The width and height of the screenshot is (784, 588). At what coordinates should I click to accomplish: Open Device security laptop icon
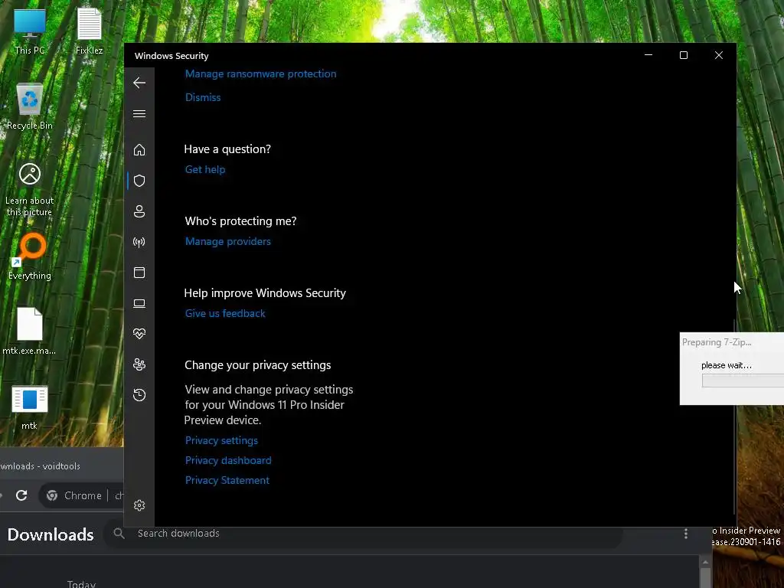(x=139, y=303)
